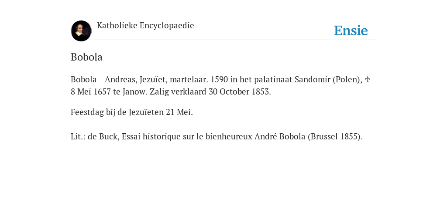This screenshot has width=447, height=223.
Task: Click the Feestdag bij de Jezuïeten sentence
Action: 132,112
